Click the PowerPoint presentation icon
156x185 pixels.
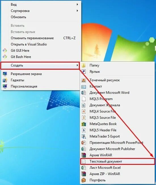pyautogui.click(x=84, y=143)
